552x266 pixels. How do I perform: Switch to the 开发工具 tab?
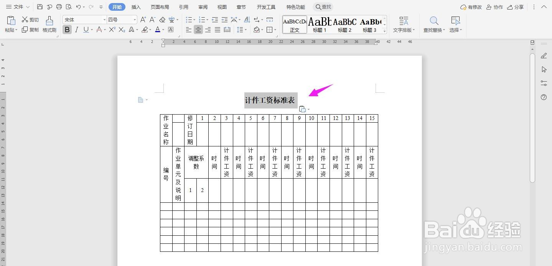(266, 7)
